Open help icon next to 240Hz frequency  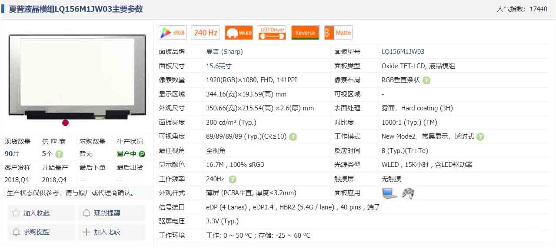click(233, 179)
